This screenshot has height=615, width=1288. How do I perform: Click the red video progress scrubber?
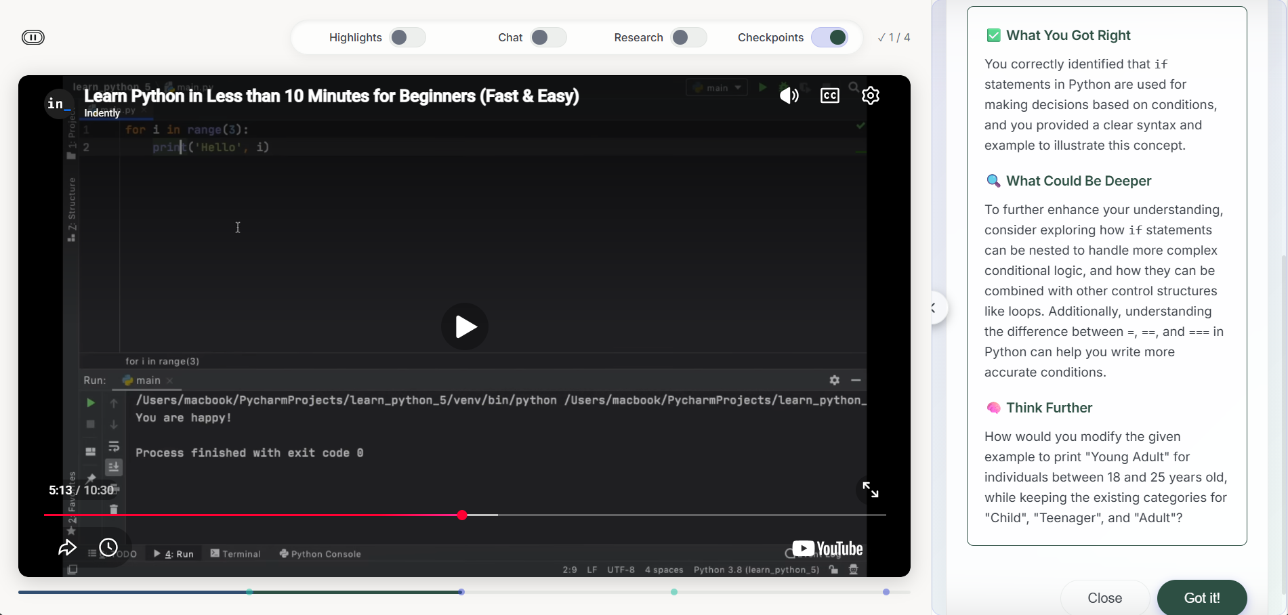pos(462,515)
